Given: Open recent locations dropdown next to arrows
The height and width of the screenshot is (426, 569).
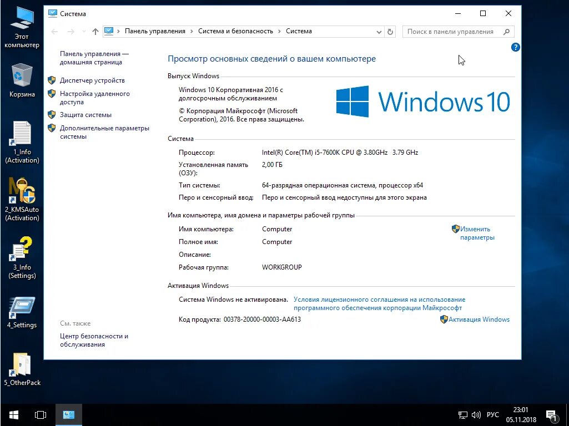Looking at the screenshot, I should click(x=84, y=32).
